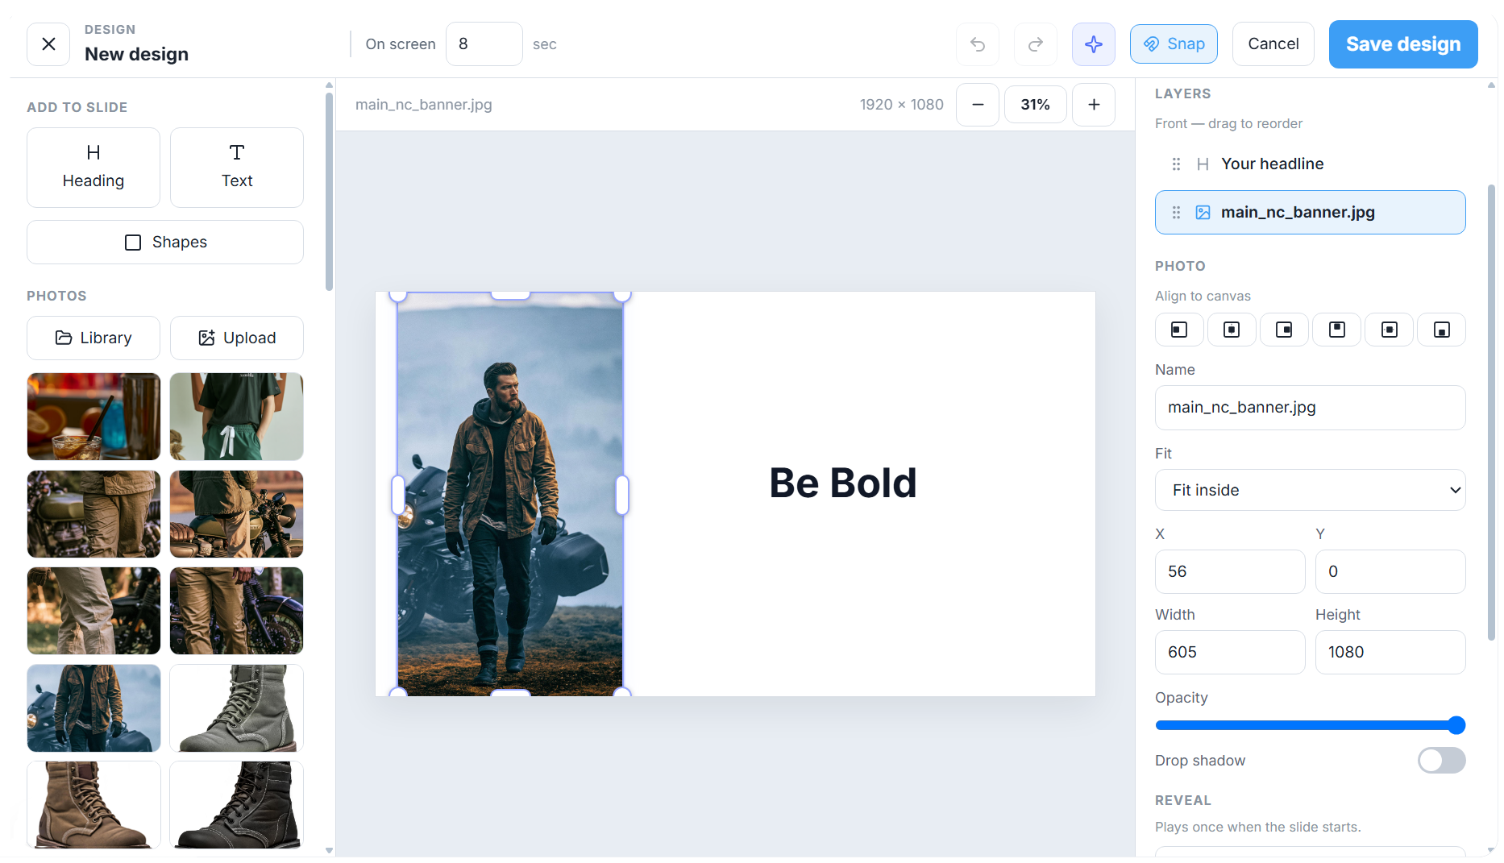Click the Be Bold headline on canvas

pyautogui.click(x=842, y=483)
